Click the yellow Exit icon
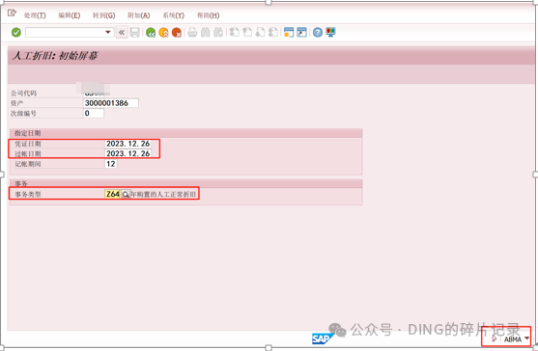The height and width of the screenshot is (351, 538). (163, 33)
